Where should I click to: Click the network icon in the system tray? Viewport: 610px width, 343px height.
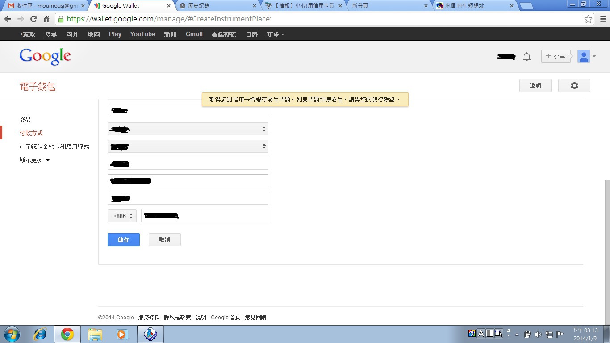pyautogui.click(x=549, y=334)
